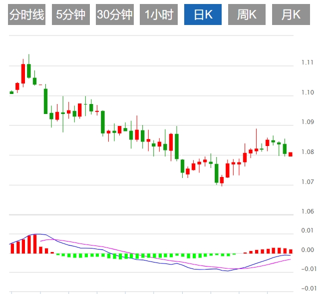Click the tallest red MACD histogram bar
Image resolution: width=328 pixels, height=294 pixels.
pyautogui.click(x=35, y=244)
